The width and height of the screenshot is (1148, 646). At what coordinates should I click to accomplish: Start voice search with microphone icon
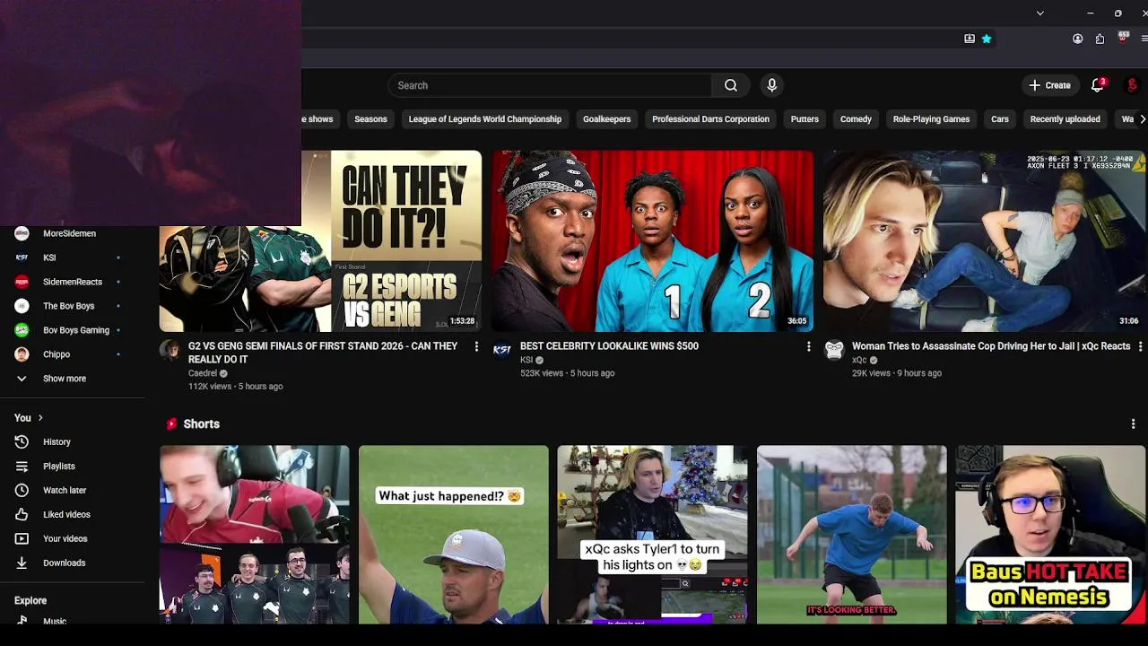pyautogui.click(x=771, y=85)
